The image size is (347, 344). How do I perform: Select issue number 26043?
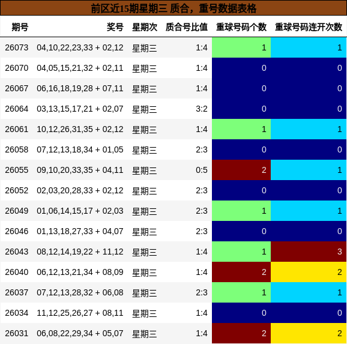[x=17, y=252]
